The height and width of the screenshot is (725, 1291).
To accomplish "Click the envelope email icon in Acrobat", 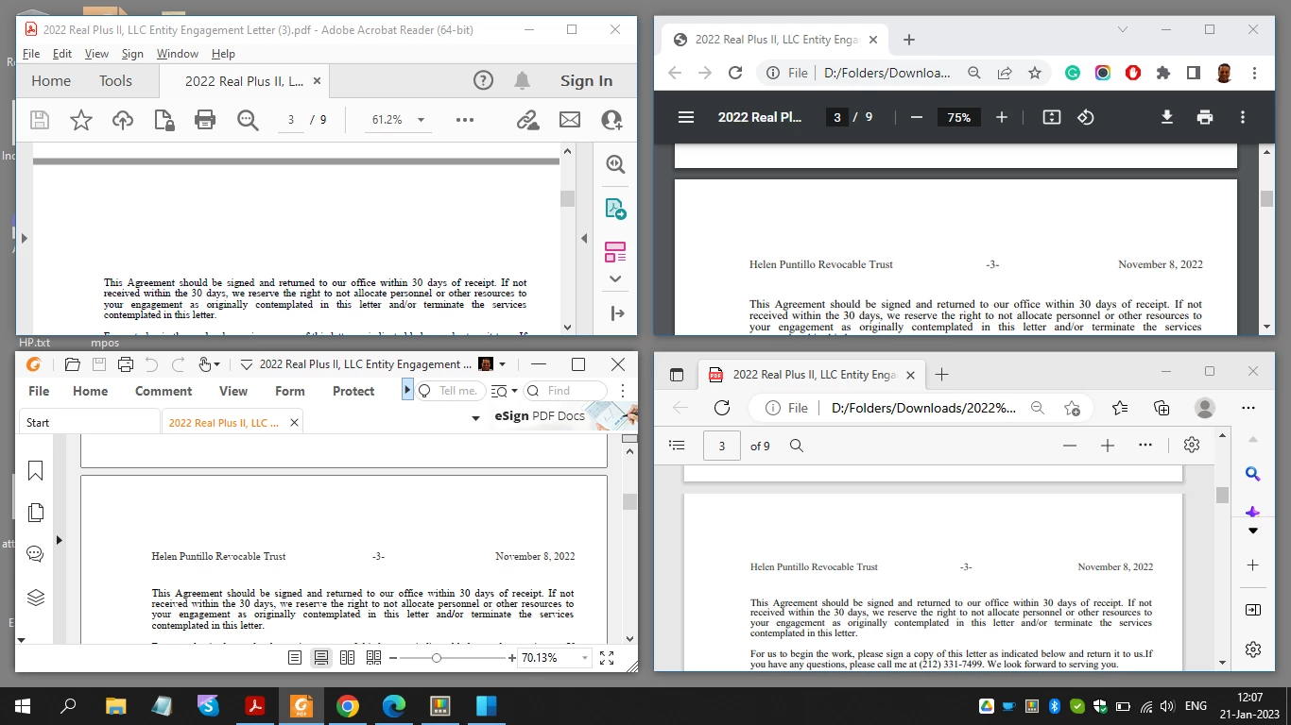I will (x=570, y=120).
